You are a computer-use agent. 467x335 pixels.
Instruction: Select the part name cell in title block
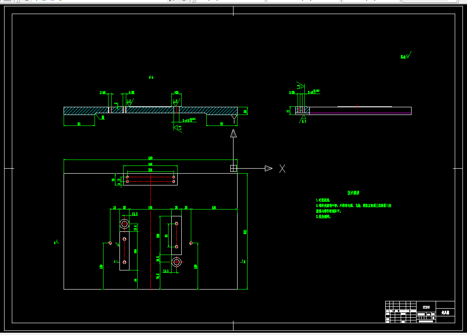[445, 312]
